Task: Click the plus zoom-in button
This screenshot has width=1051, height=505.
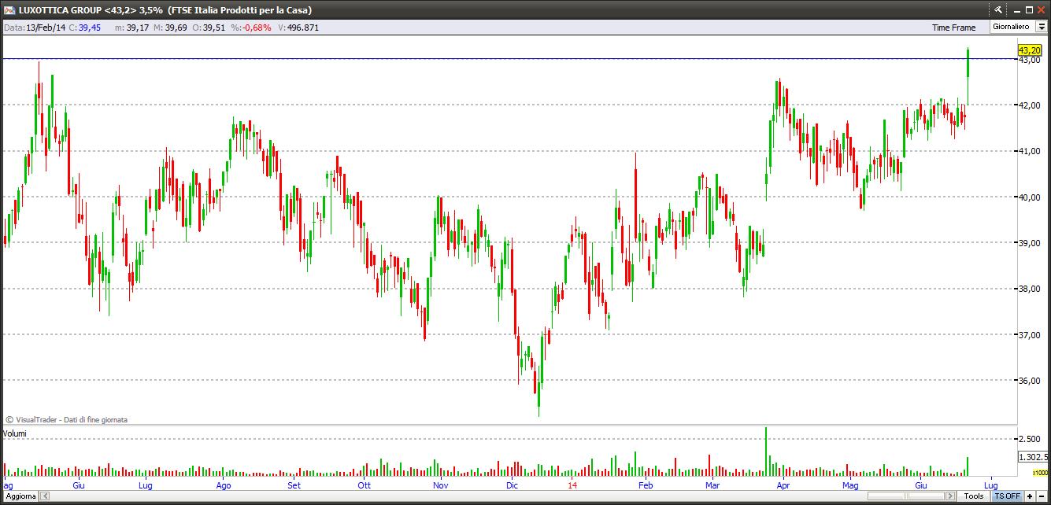Action: [1030, 496]
